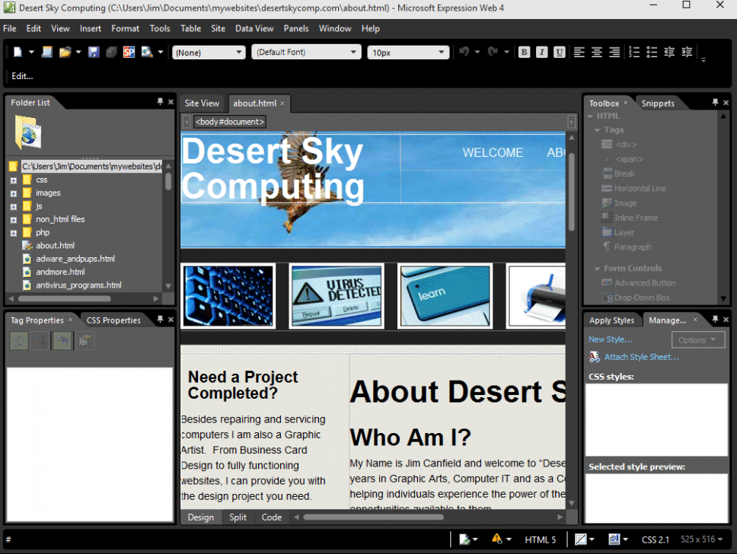Launch SuperPreview using the SP icon
737x554 pixels.
tap(129, 53)
